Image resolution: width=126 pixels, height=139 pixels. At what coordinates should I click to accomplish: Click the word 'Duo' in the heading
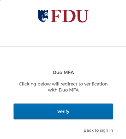(57, 73)
